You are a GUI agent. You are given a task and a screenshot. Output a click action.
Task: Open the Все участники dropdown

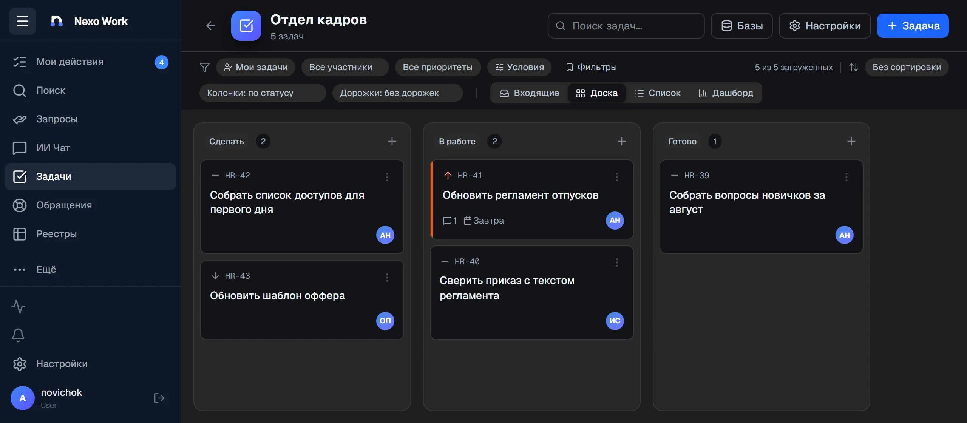click(345, 67)
